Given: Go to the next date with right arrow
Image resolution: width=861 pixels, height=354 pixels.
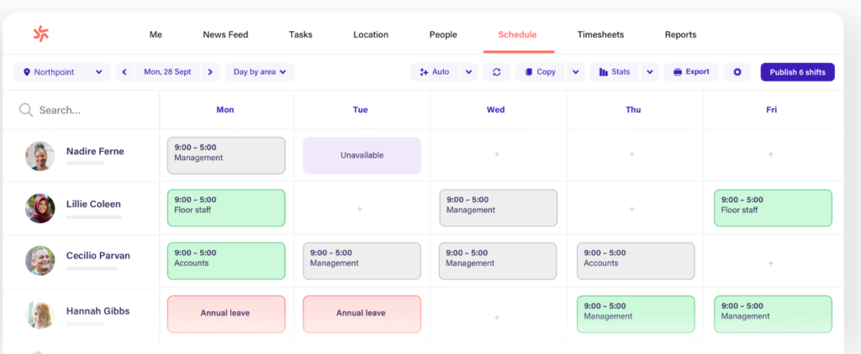Looking at the screenshot, I should point(210,72).
